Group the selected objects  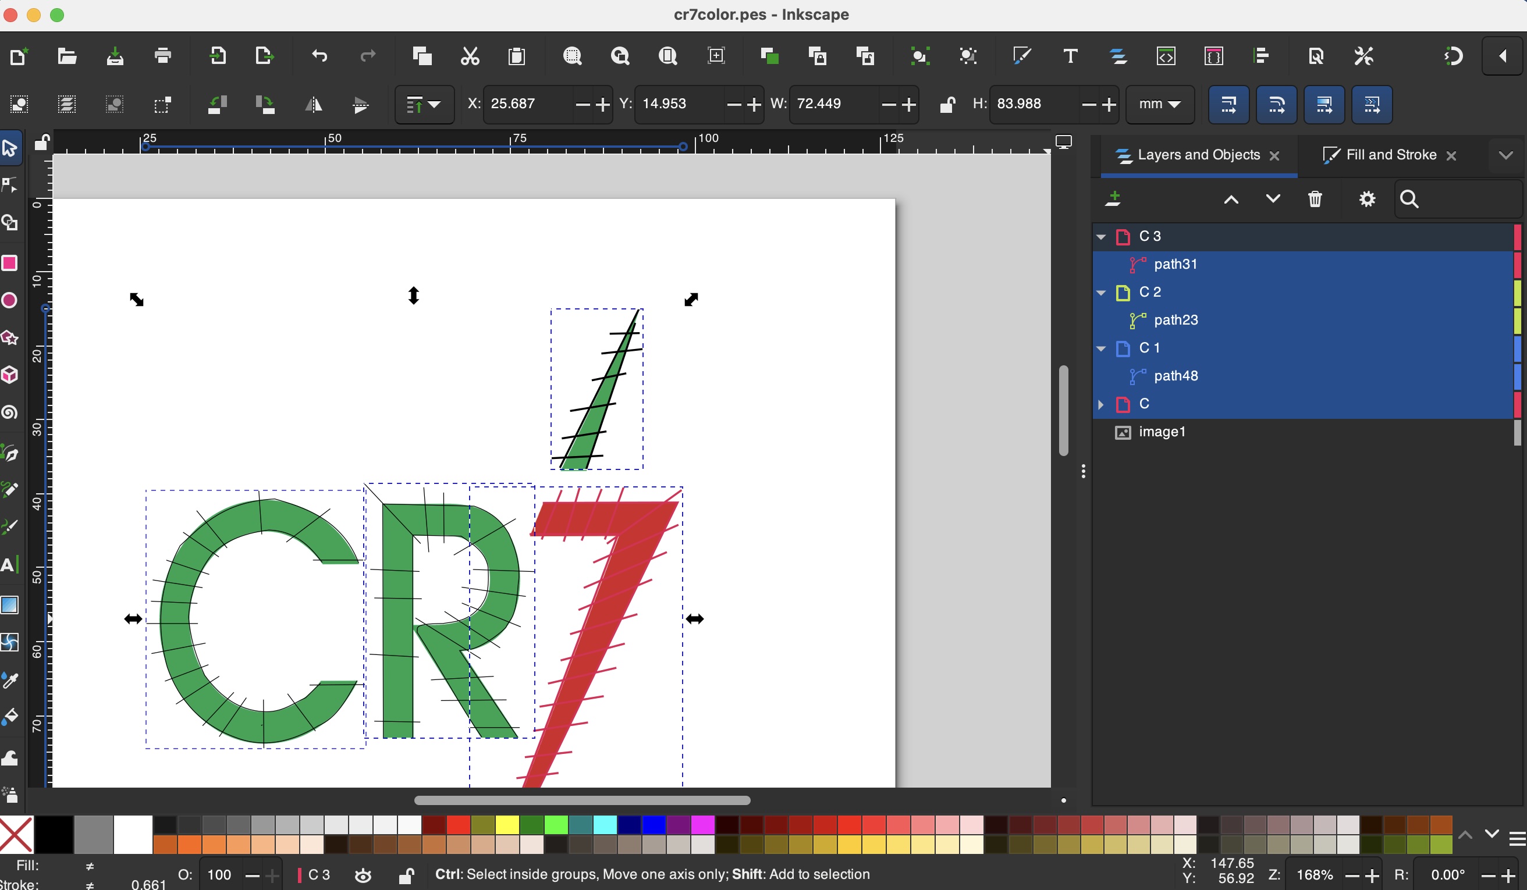920,56
